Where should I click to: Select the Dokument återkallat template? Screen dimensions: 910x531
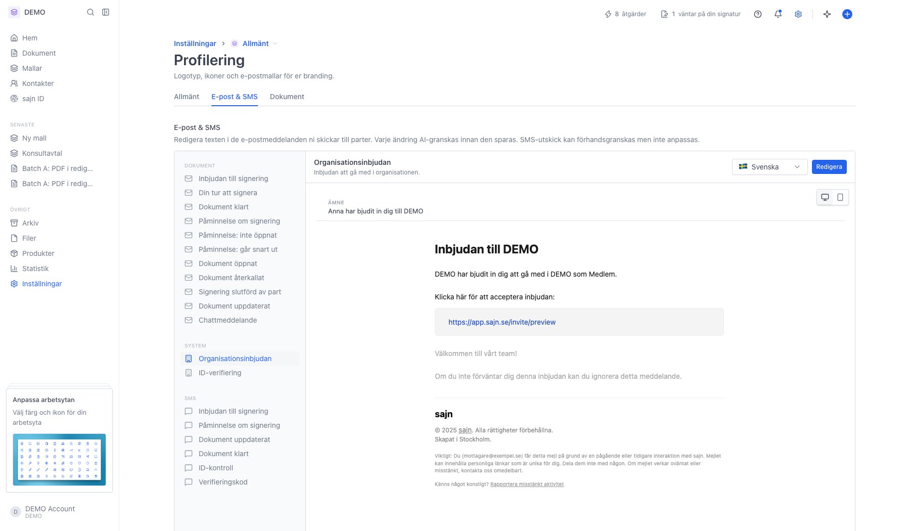pyautogui.click(x=240, y=278)
